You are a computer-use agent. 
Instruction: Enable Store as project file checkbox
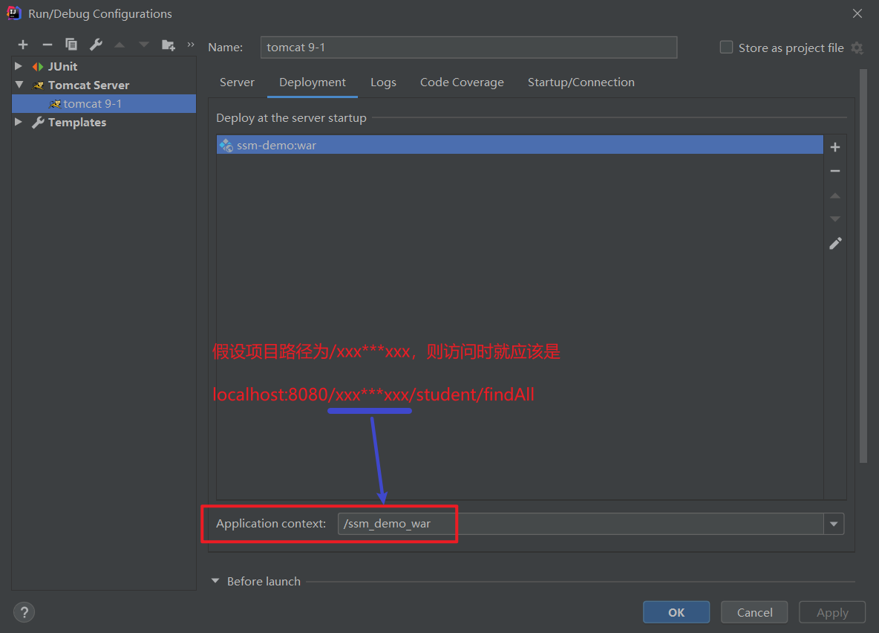pos(726,47)
